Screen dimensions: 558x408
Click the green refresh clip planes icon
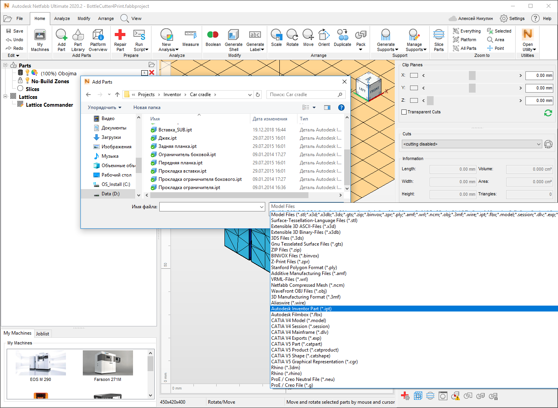(x=548, y=113)
